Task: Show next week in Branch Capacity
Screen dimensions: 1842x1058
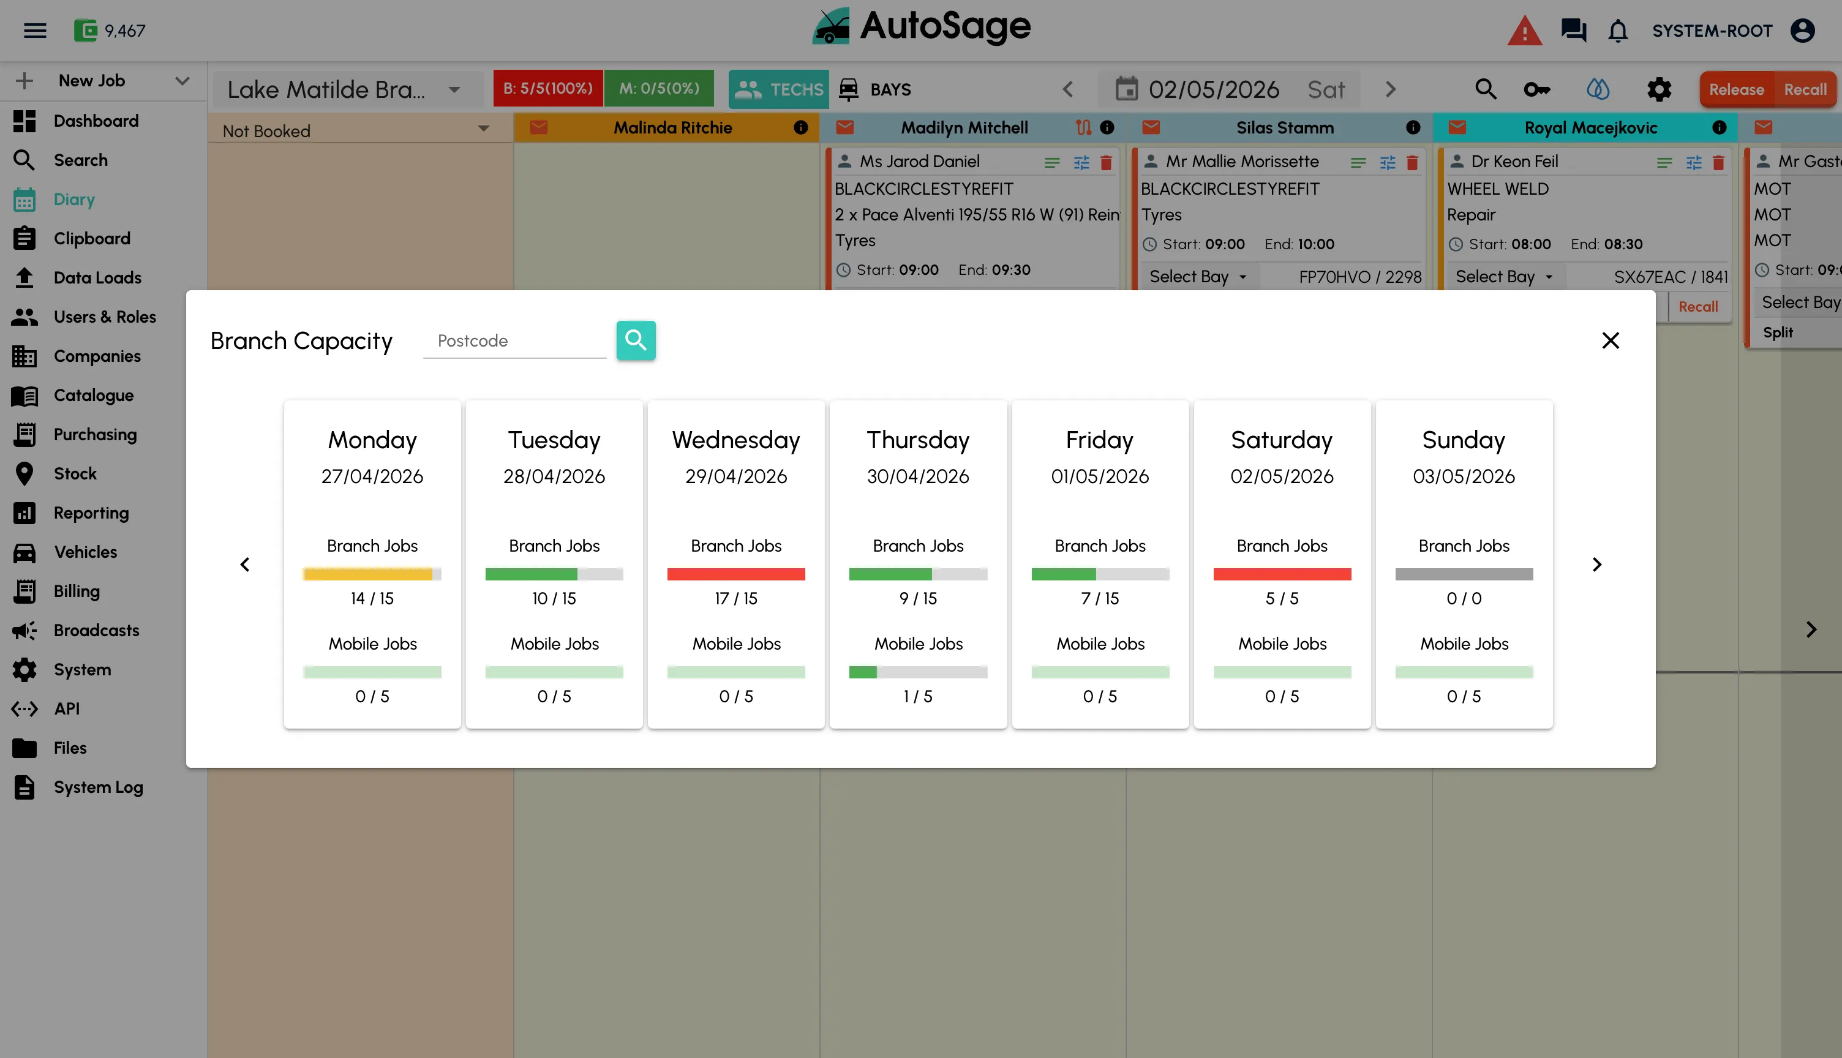Action: pyautogui.click(x=1596, y=565)
